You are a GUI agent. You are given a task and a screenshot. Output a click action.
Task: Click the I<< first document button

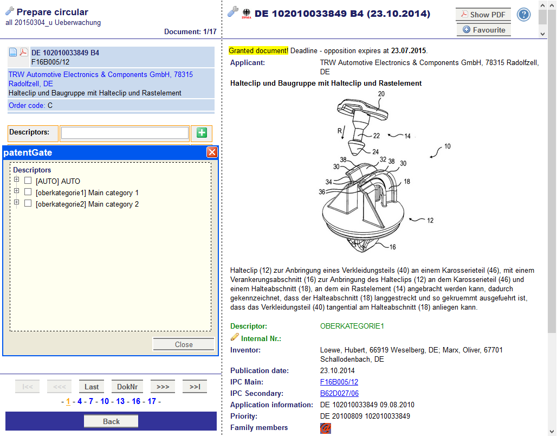pos(27,387)
